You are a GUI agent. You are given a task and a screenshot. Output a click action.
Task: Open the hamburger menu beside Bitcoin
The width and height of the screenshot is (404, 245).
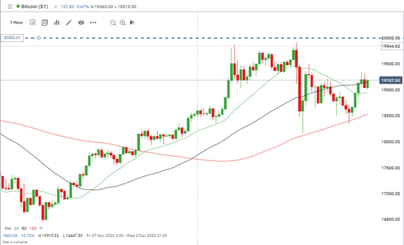(9, 7)
